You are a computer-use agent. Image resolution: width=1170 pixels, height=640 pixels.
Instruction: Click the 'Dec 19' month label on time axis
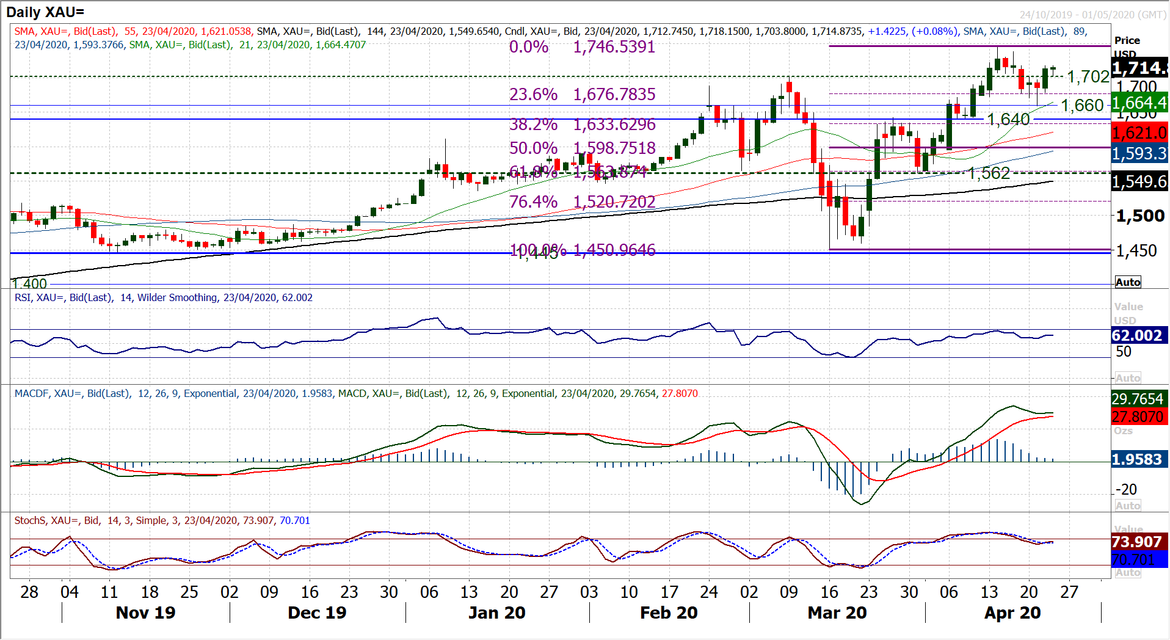(317, 613)
